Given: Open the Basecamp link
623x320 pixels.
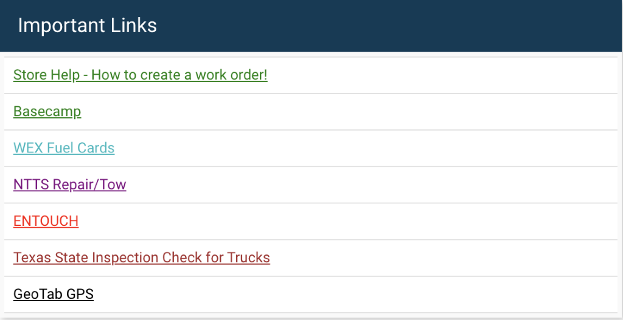Looking at the screenshot, I should coord(47,112).
